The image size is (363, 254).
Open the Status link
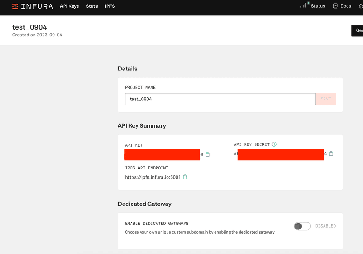pos(318,6)
